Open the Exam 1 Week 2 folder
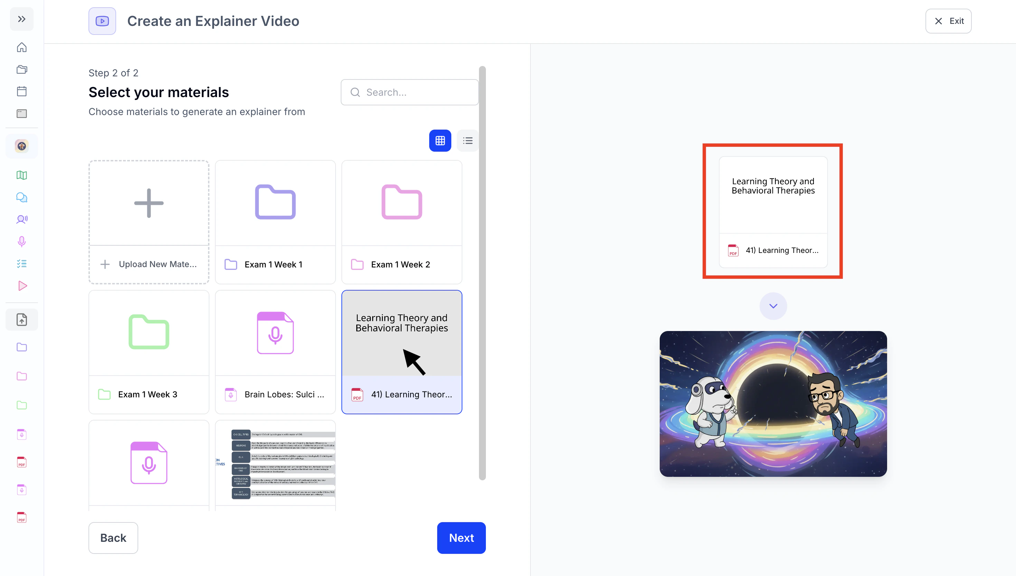Viewport: 1016px width, 576px height. [402, 222]
